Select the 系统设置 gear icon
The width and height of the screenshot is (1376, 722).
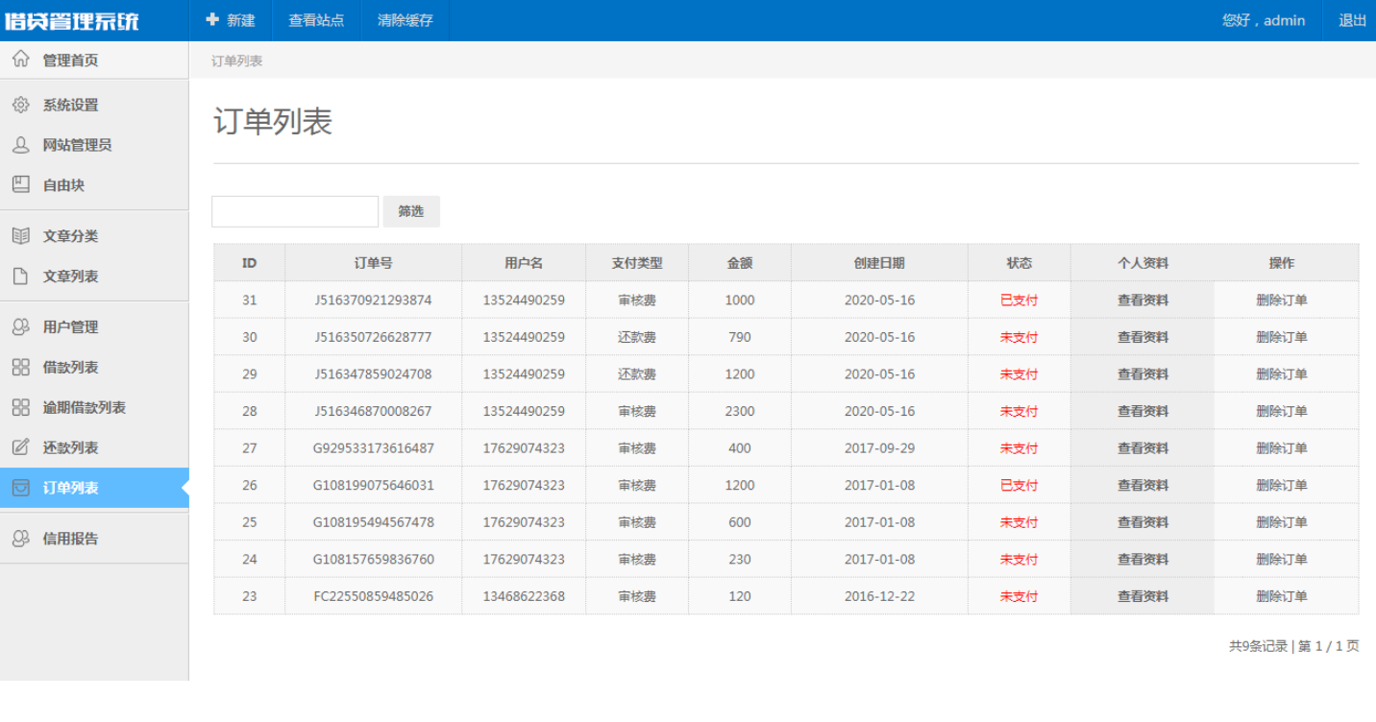tap(21, 105)
